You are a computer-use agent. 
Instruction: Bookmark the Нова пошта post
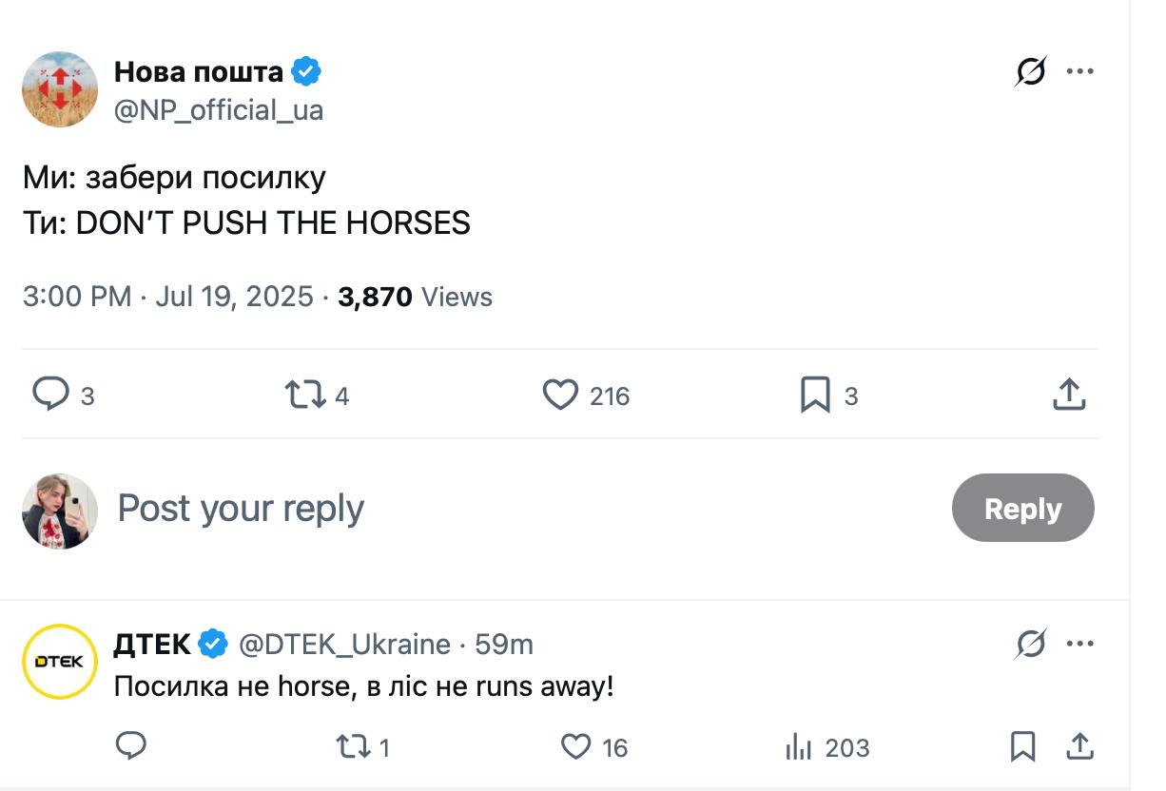tap(815, 394)
